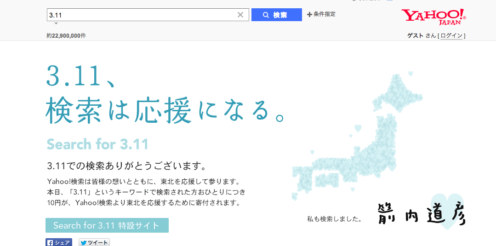Screen dimensions: 496x246
Task: Click the magnifier icon inside the search button
Action: (x=266, y=15)
